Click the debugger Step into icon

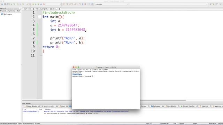pyautogui.click(x=72, y=4)
